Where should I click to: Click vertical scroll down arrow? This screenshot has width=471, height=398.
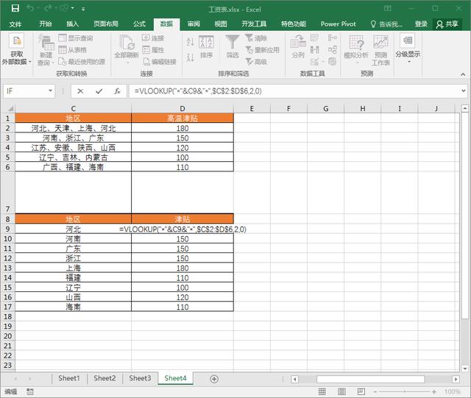point(465,369)
